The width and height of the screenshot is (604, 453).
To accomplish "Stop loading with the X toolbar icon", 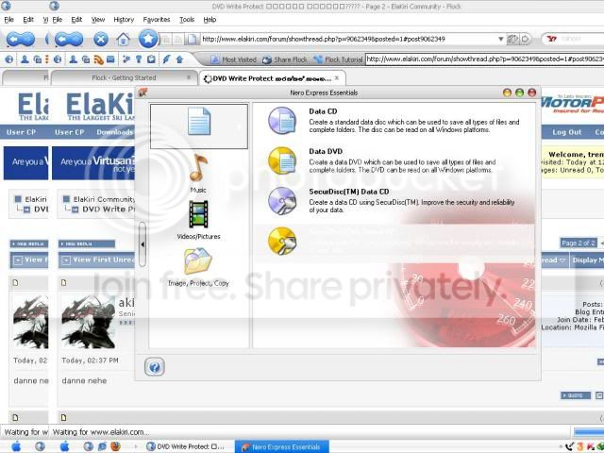I will pyautogui.click(x=101, y=39).
